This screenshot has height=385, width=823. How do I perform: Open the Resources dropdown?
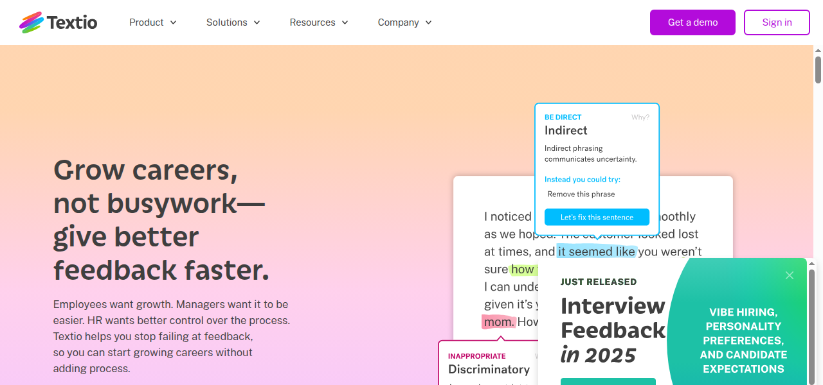click(x=313, y=22)
